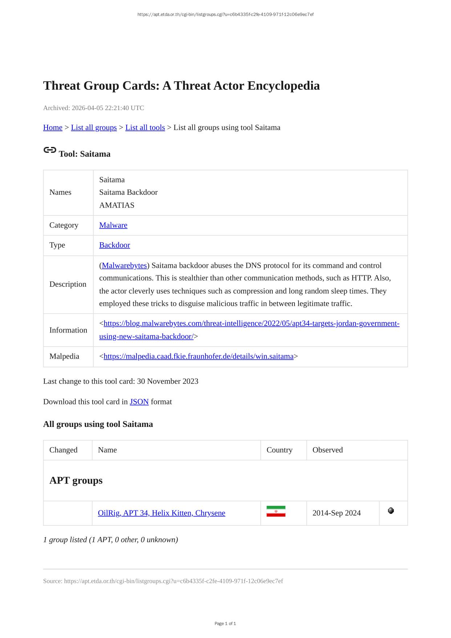The height and width of the screenshot is (638, 451).
Task: Click the chain link icon beside Tool: Saitama
Action: tap(50, 150)
